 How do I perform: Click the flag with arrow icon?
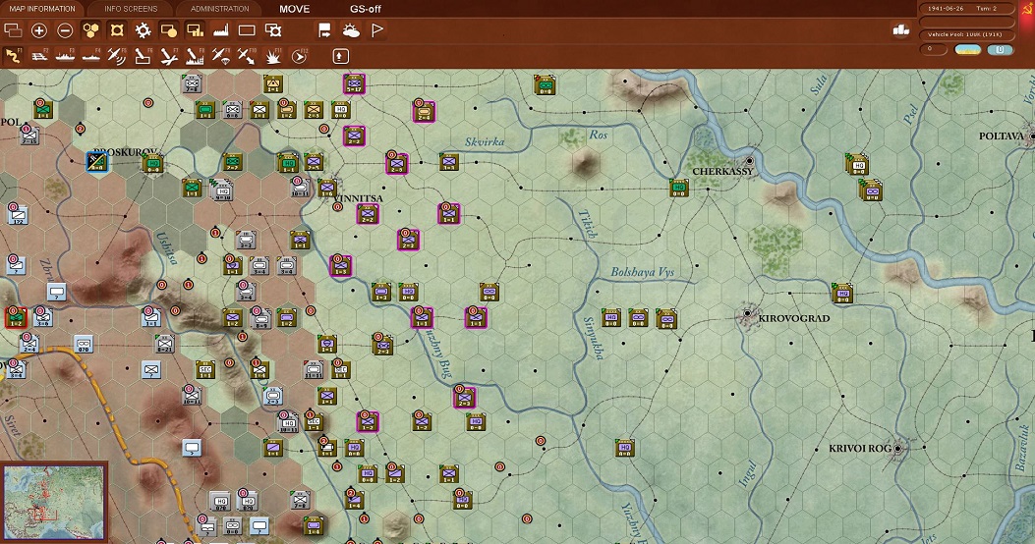[x=324, y=30]
